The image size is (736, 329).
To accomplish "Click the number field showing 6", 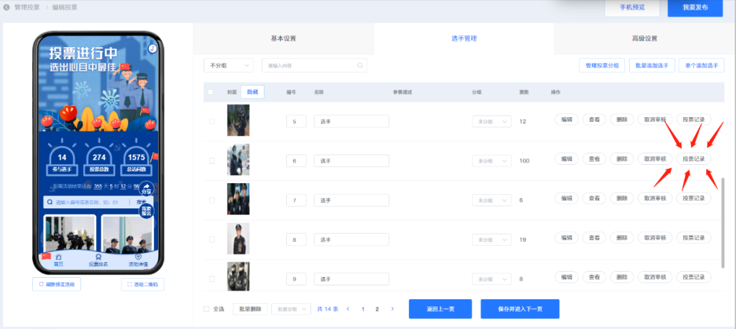I will (296, 161).
